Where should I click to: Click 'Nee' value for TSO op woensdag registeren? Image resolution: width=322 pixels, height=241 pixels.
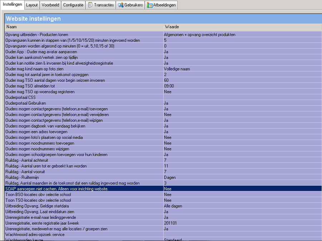168,92
